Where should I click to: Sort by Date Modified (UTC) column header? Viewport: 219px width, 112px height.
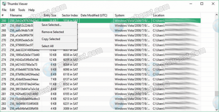pyautogui.click(x=96, y=15)
